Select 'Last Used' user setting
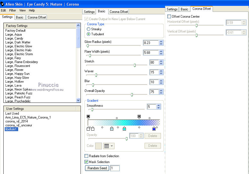Screen dimensions: 249x174 [x=12, y=113]
